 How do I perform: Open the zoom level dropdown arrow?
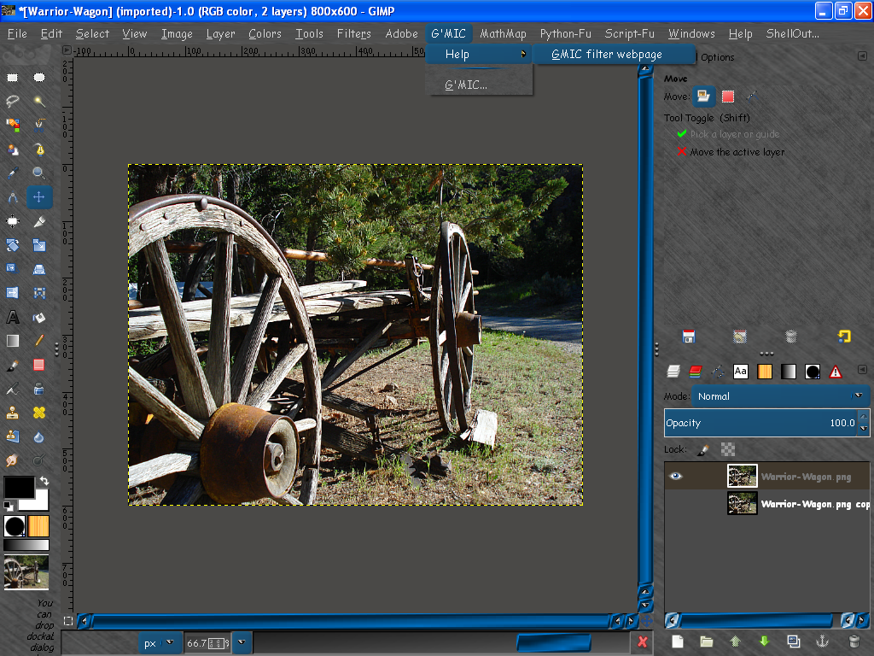click(242, 642)
